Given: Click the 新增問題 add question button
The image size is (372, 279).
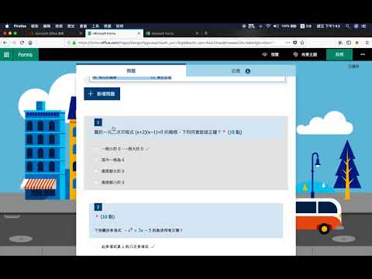Looking at the screenshot, I should [102, 94].
